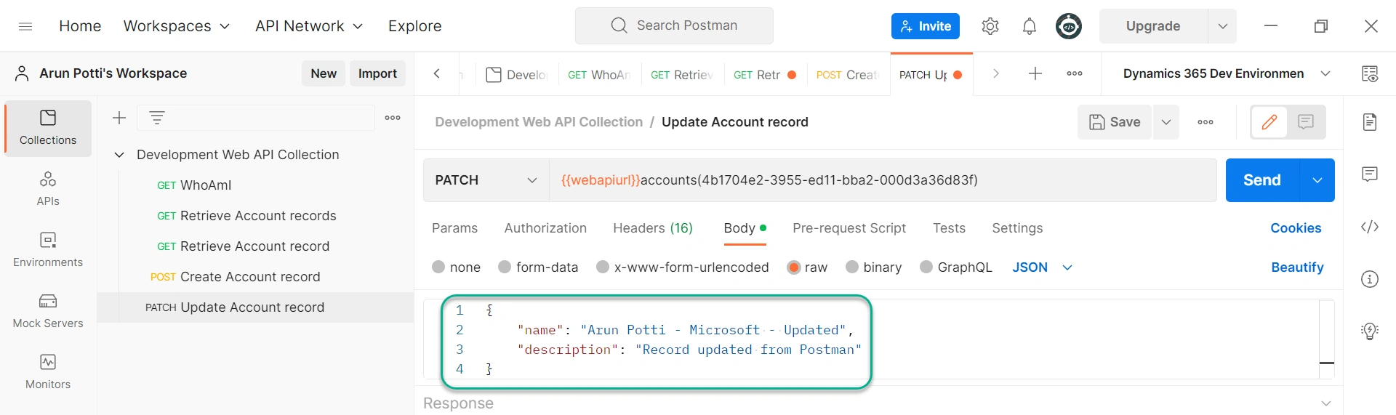Open documentation icon in right sidebar
This screenshot has width=1396, height=415.
(1370, 122)
